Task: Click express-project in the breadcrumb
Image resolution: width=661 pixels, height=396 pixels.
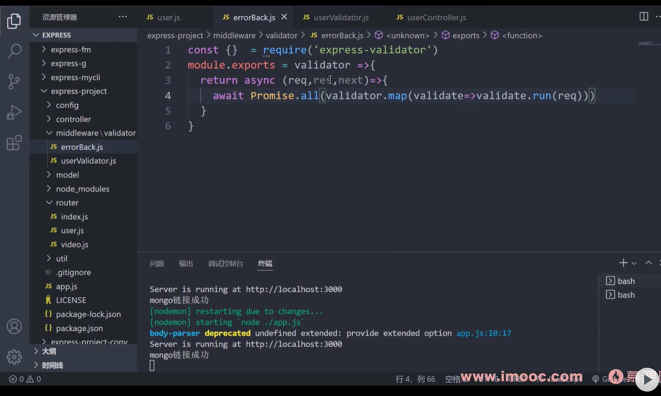Action: pyautogui.click(x=175, y=36)
